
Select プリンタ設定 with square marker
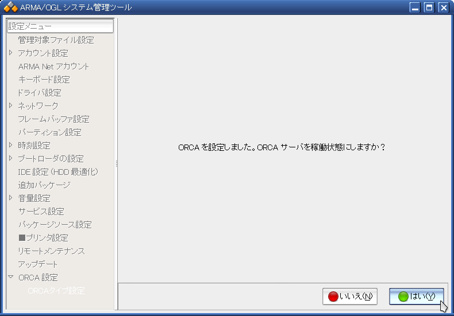(43, 238)
